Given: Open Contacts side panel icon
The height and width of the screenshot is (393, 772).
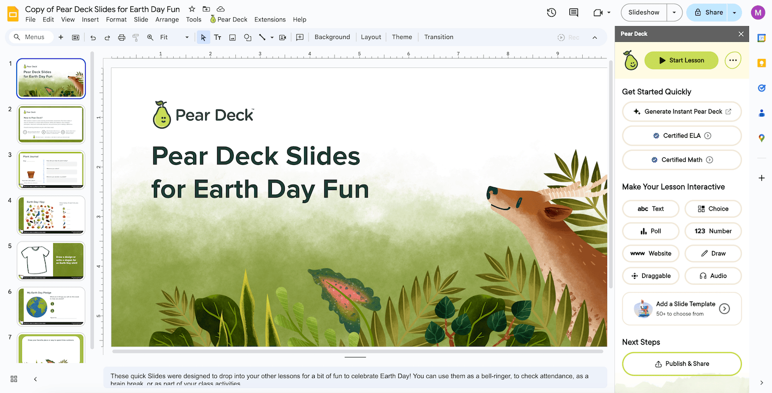Looking at the screenshot, I should (761, 113).
